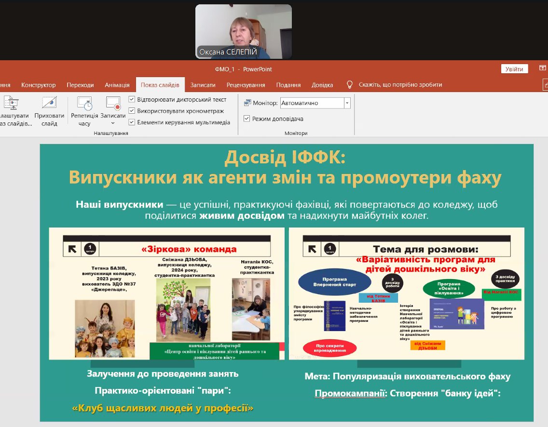Image resolution: width=548 pixels, height=427 pixels.
Task: Open the Конструктор ribbon tab
Action: click(39, 85)
